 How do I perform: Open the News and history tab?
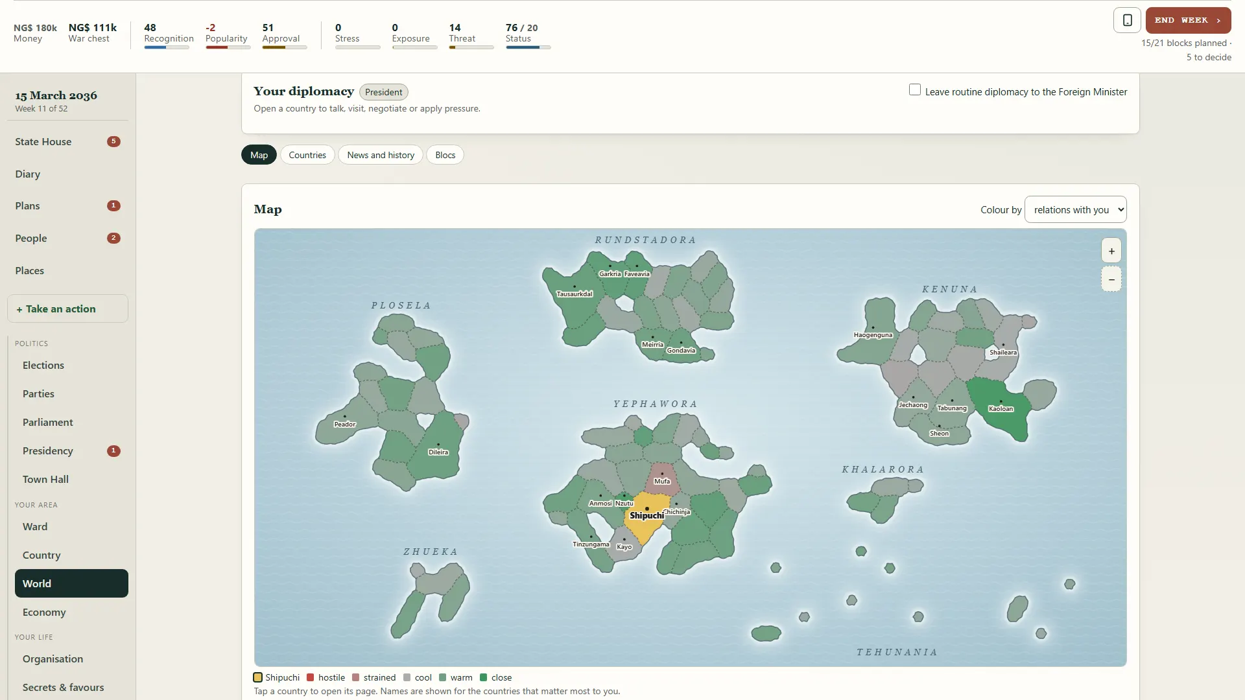coord(381,155)
